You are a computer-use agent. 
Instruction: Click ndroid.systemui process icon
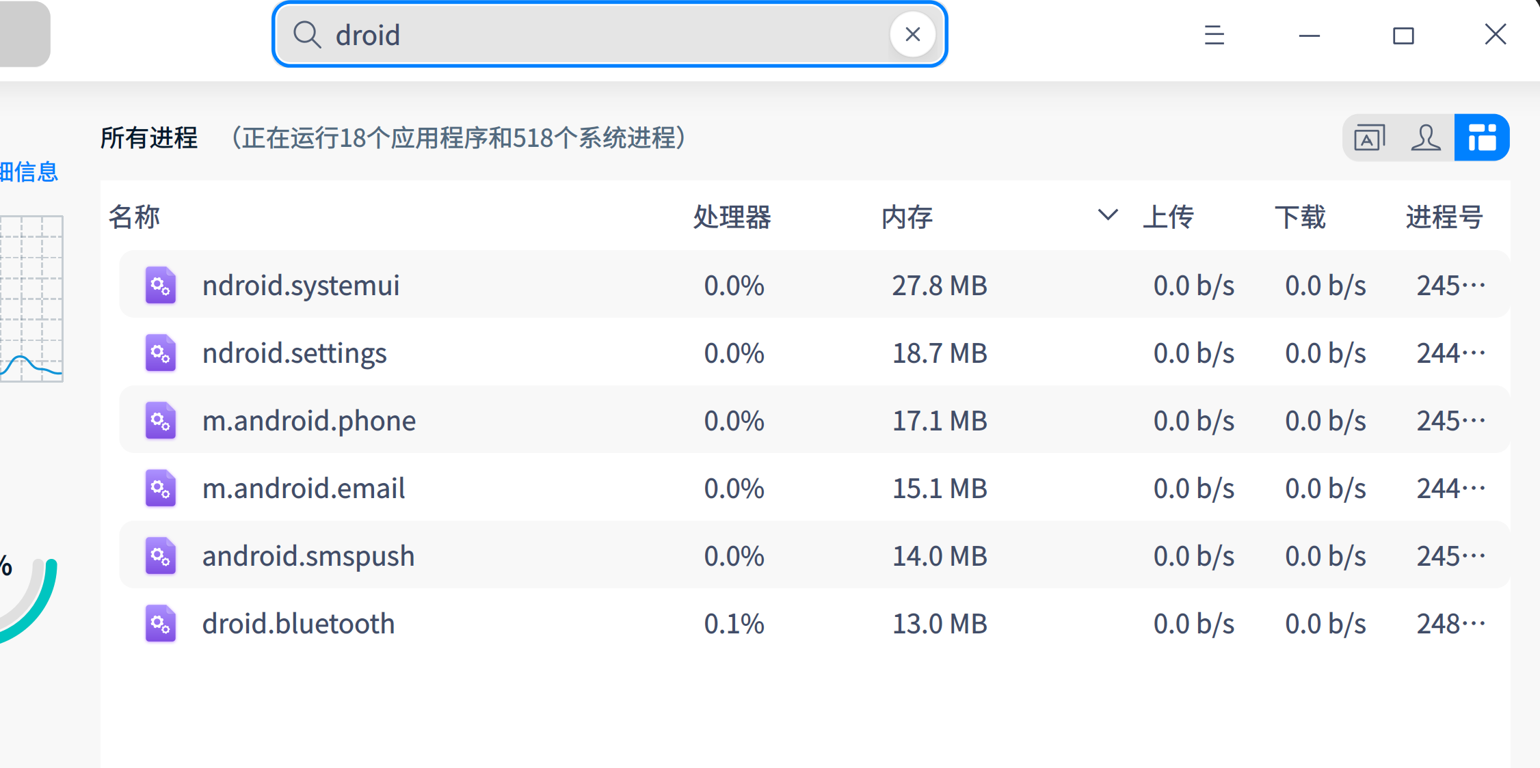pyautogui.click(x=161, y=286)
